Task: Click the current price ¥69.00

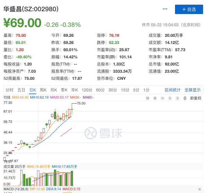Action: (22, 23)
